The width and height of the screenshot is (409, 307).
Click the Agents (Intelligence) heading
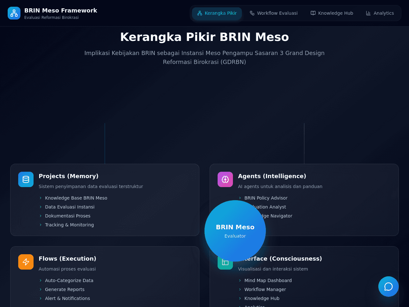point(272,176)
